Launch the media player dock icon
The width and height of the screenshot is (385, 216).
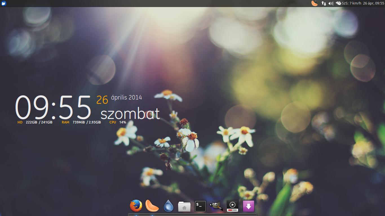[233, 206]
